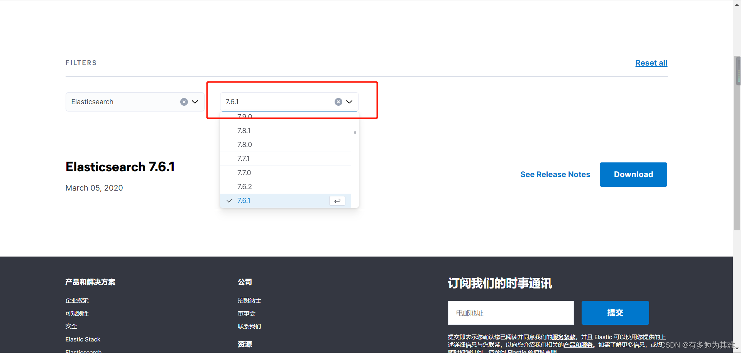This screenshot has height=353, width=741.
Task: Click the 提交 newsletter button
Action: (615, 312)
